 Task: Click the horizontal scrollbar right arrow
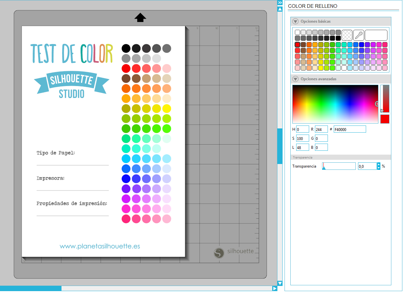[275, 288]
